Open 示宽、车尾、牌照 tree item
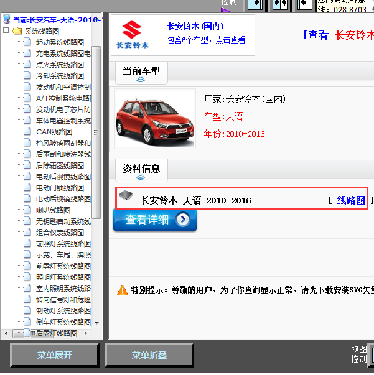Screen dimensions: 374x375 [x=63, y=255]
